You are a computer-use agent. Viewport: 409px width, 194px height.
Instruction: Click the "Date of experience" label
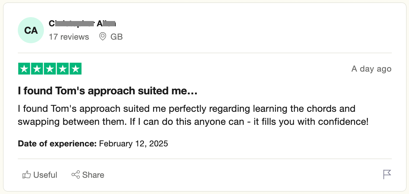[57, 144]
